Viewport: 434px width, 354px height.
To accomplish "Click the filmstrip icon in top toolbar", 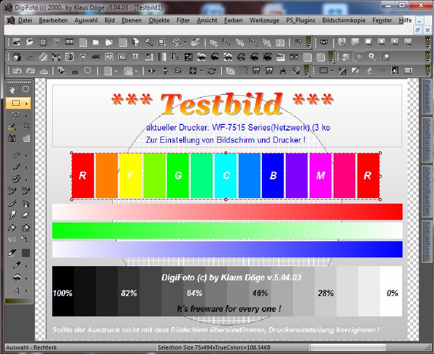I will click(69, 42).
